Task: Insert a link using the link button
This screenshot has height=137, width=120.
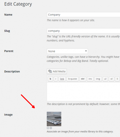Action: [x=62, y=79]
